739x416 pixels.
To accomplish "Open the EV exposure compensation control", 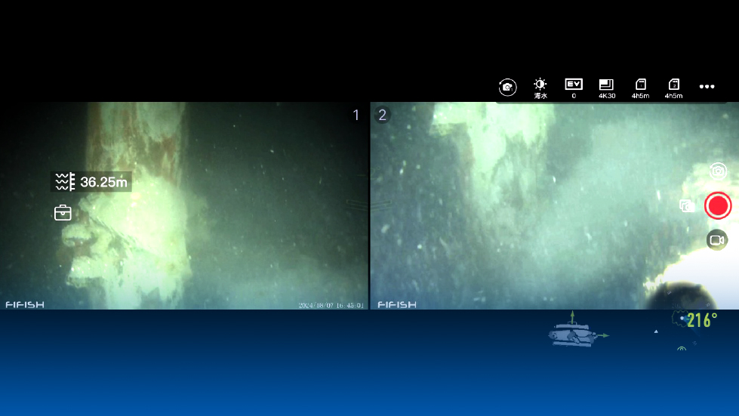I will pyautogui.click(x=574, y=88).
